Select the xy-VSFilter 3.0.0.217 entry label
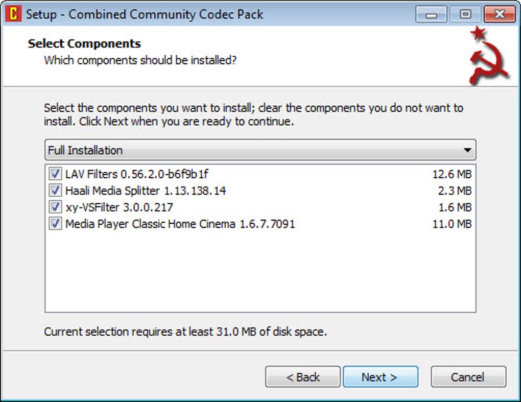Viewport: 521px width, 402px height. pos(119,207)
